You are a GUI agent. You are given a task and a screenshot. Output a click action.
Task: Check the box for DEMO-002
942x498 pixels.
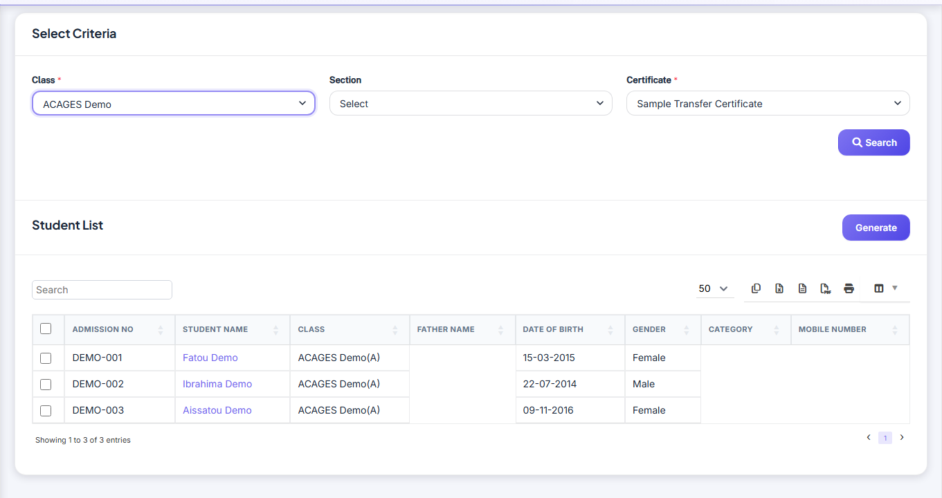(46, 385)
